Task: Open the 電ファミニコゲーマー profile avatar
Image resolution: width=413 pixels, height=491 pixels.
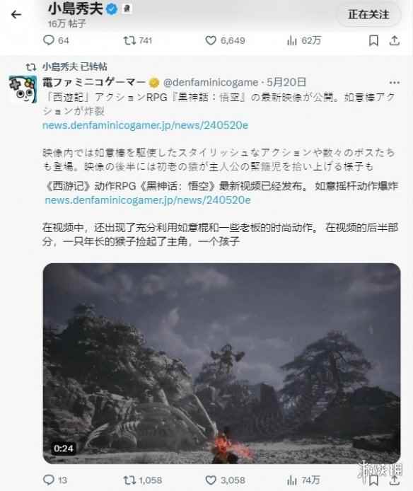Action: click(23, 89)
